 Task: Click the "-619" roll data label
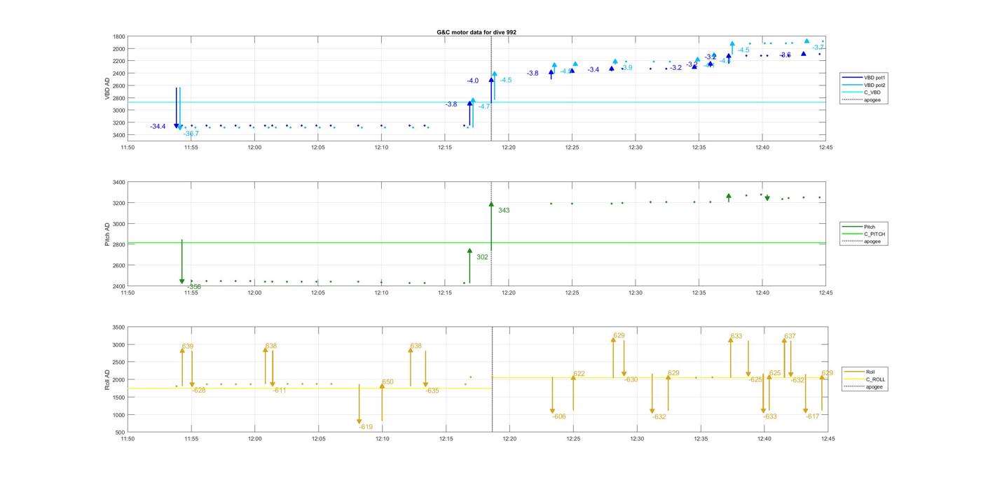click(366, 427)
